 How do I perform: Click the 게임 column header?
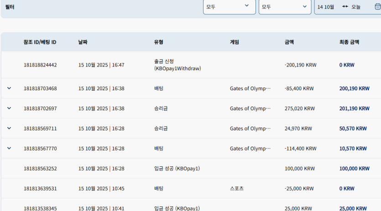click(x=235, y=42)
